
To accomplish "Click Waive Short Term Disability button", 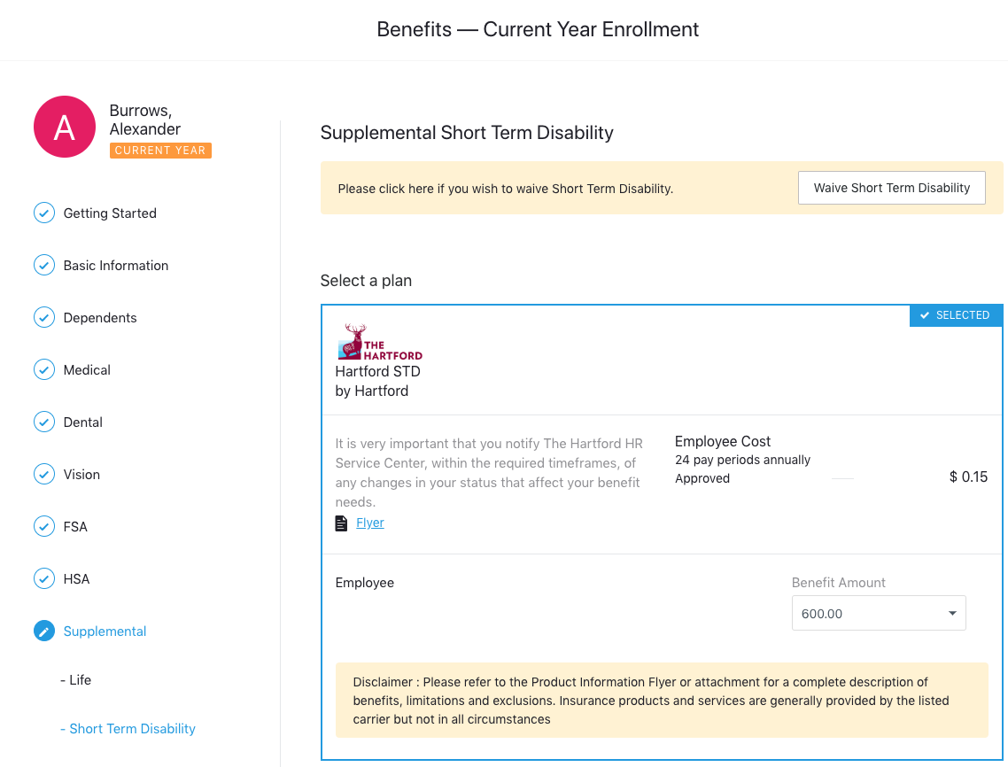I will [x=891, y=188].
